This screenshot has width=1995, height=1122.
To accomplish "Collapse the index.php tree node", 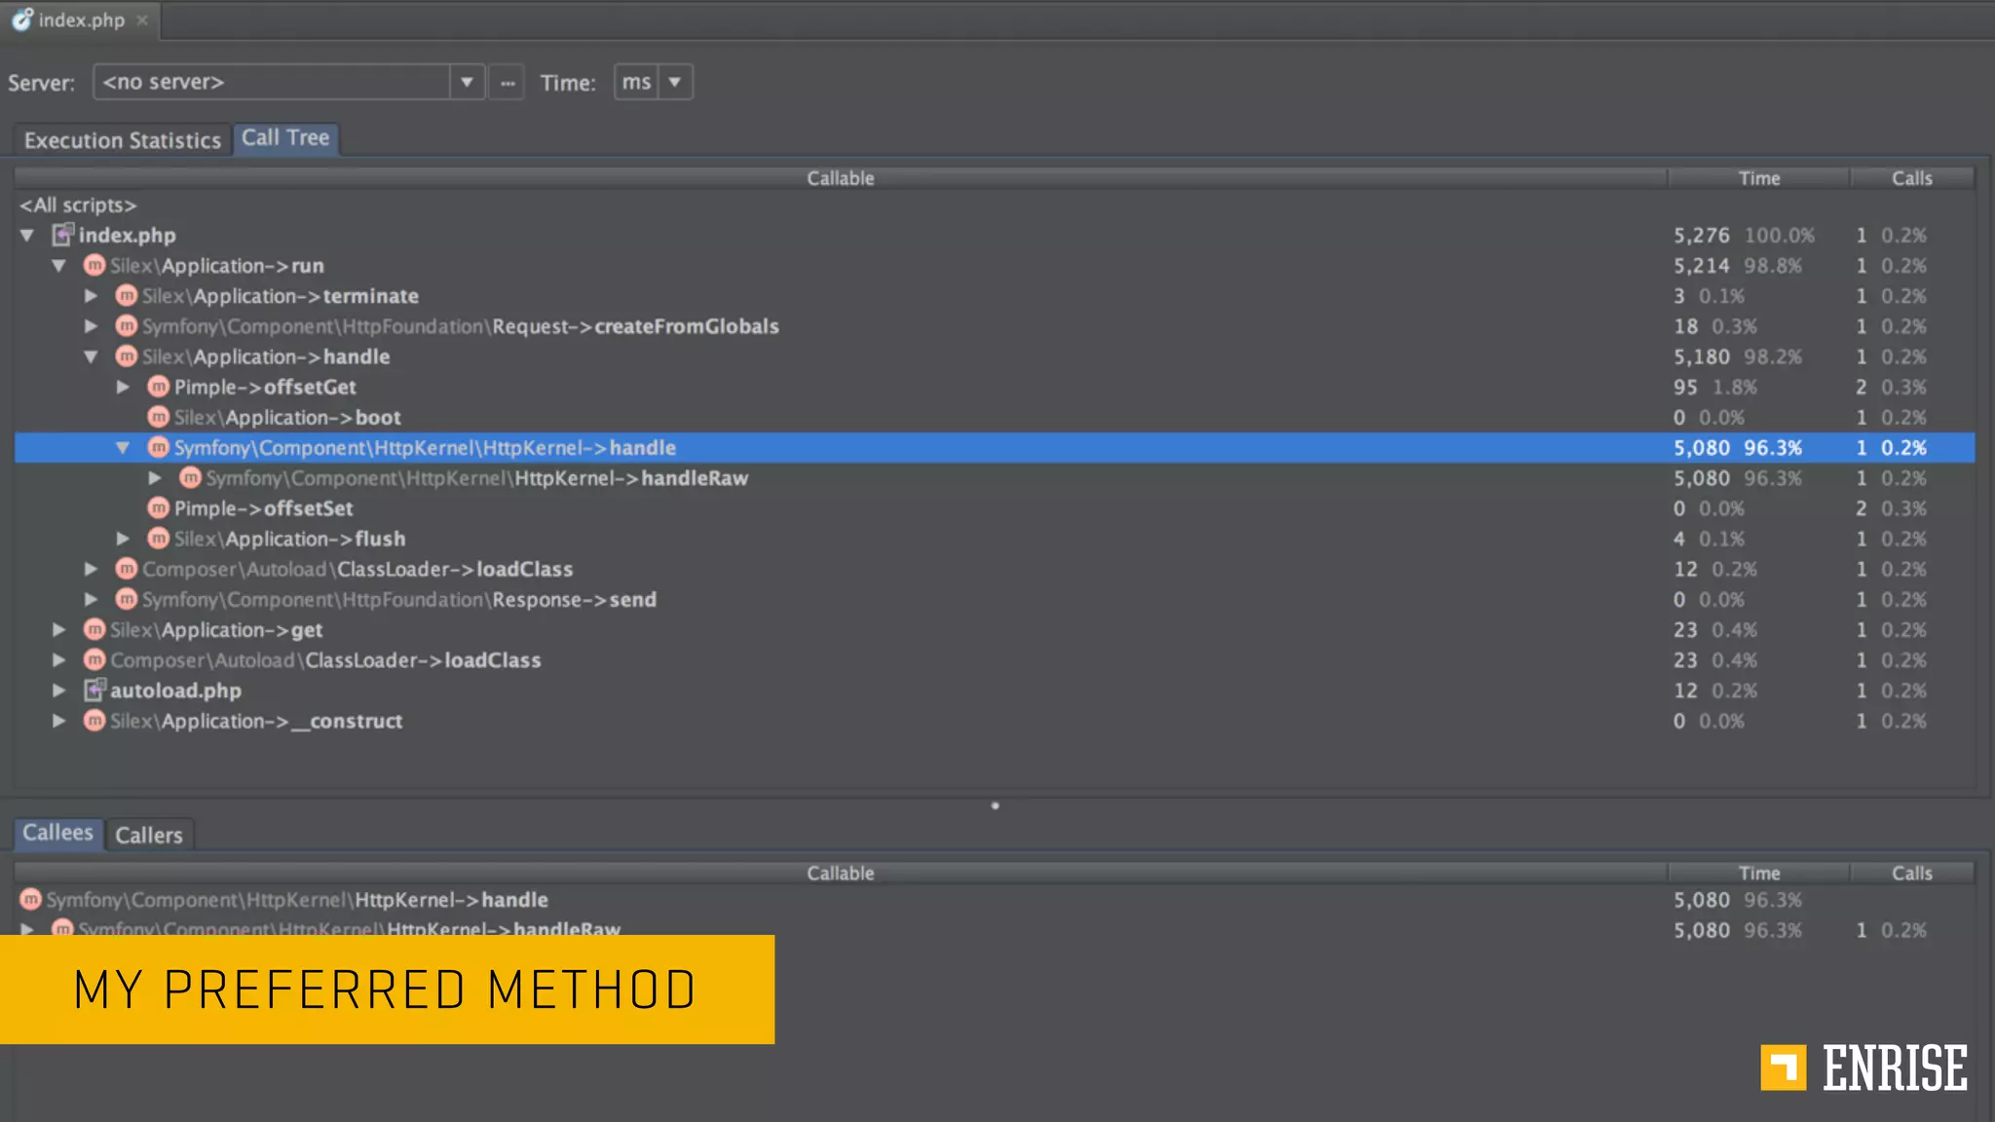I will 27,235.
